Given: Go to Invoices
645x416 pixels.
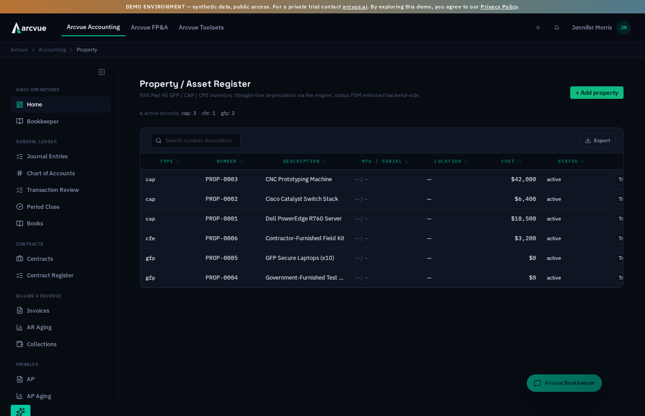Looking at the screenshot, I should pos(60,311).
